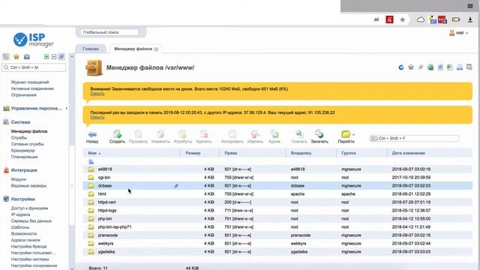Expand all menu sections with the green plus icon
Viewport: 480px width, 270px height.
click(46, 57)
